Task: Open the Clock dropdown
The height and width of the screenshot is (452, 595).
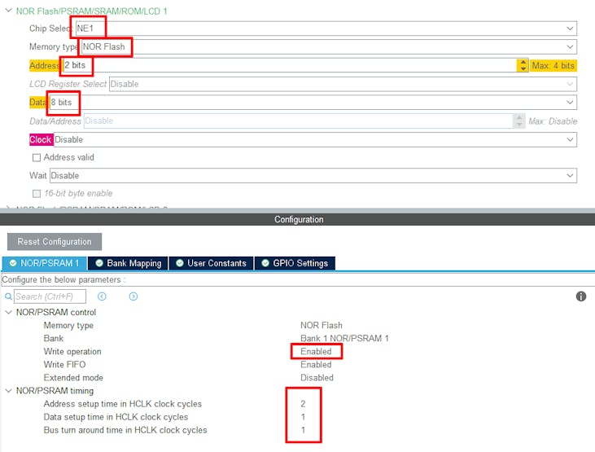Action: [315, 139]
